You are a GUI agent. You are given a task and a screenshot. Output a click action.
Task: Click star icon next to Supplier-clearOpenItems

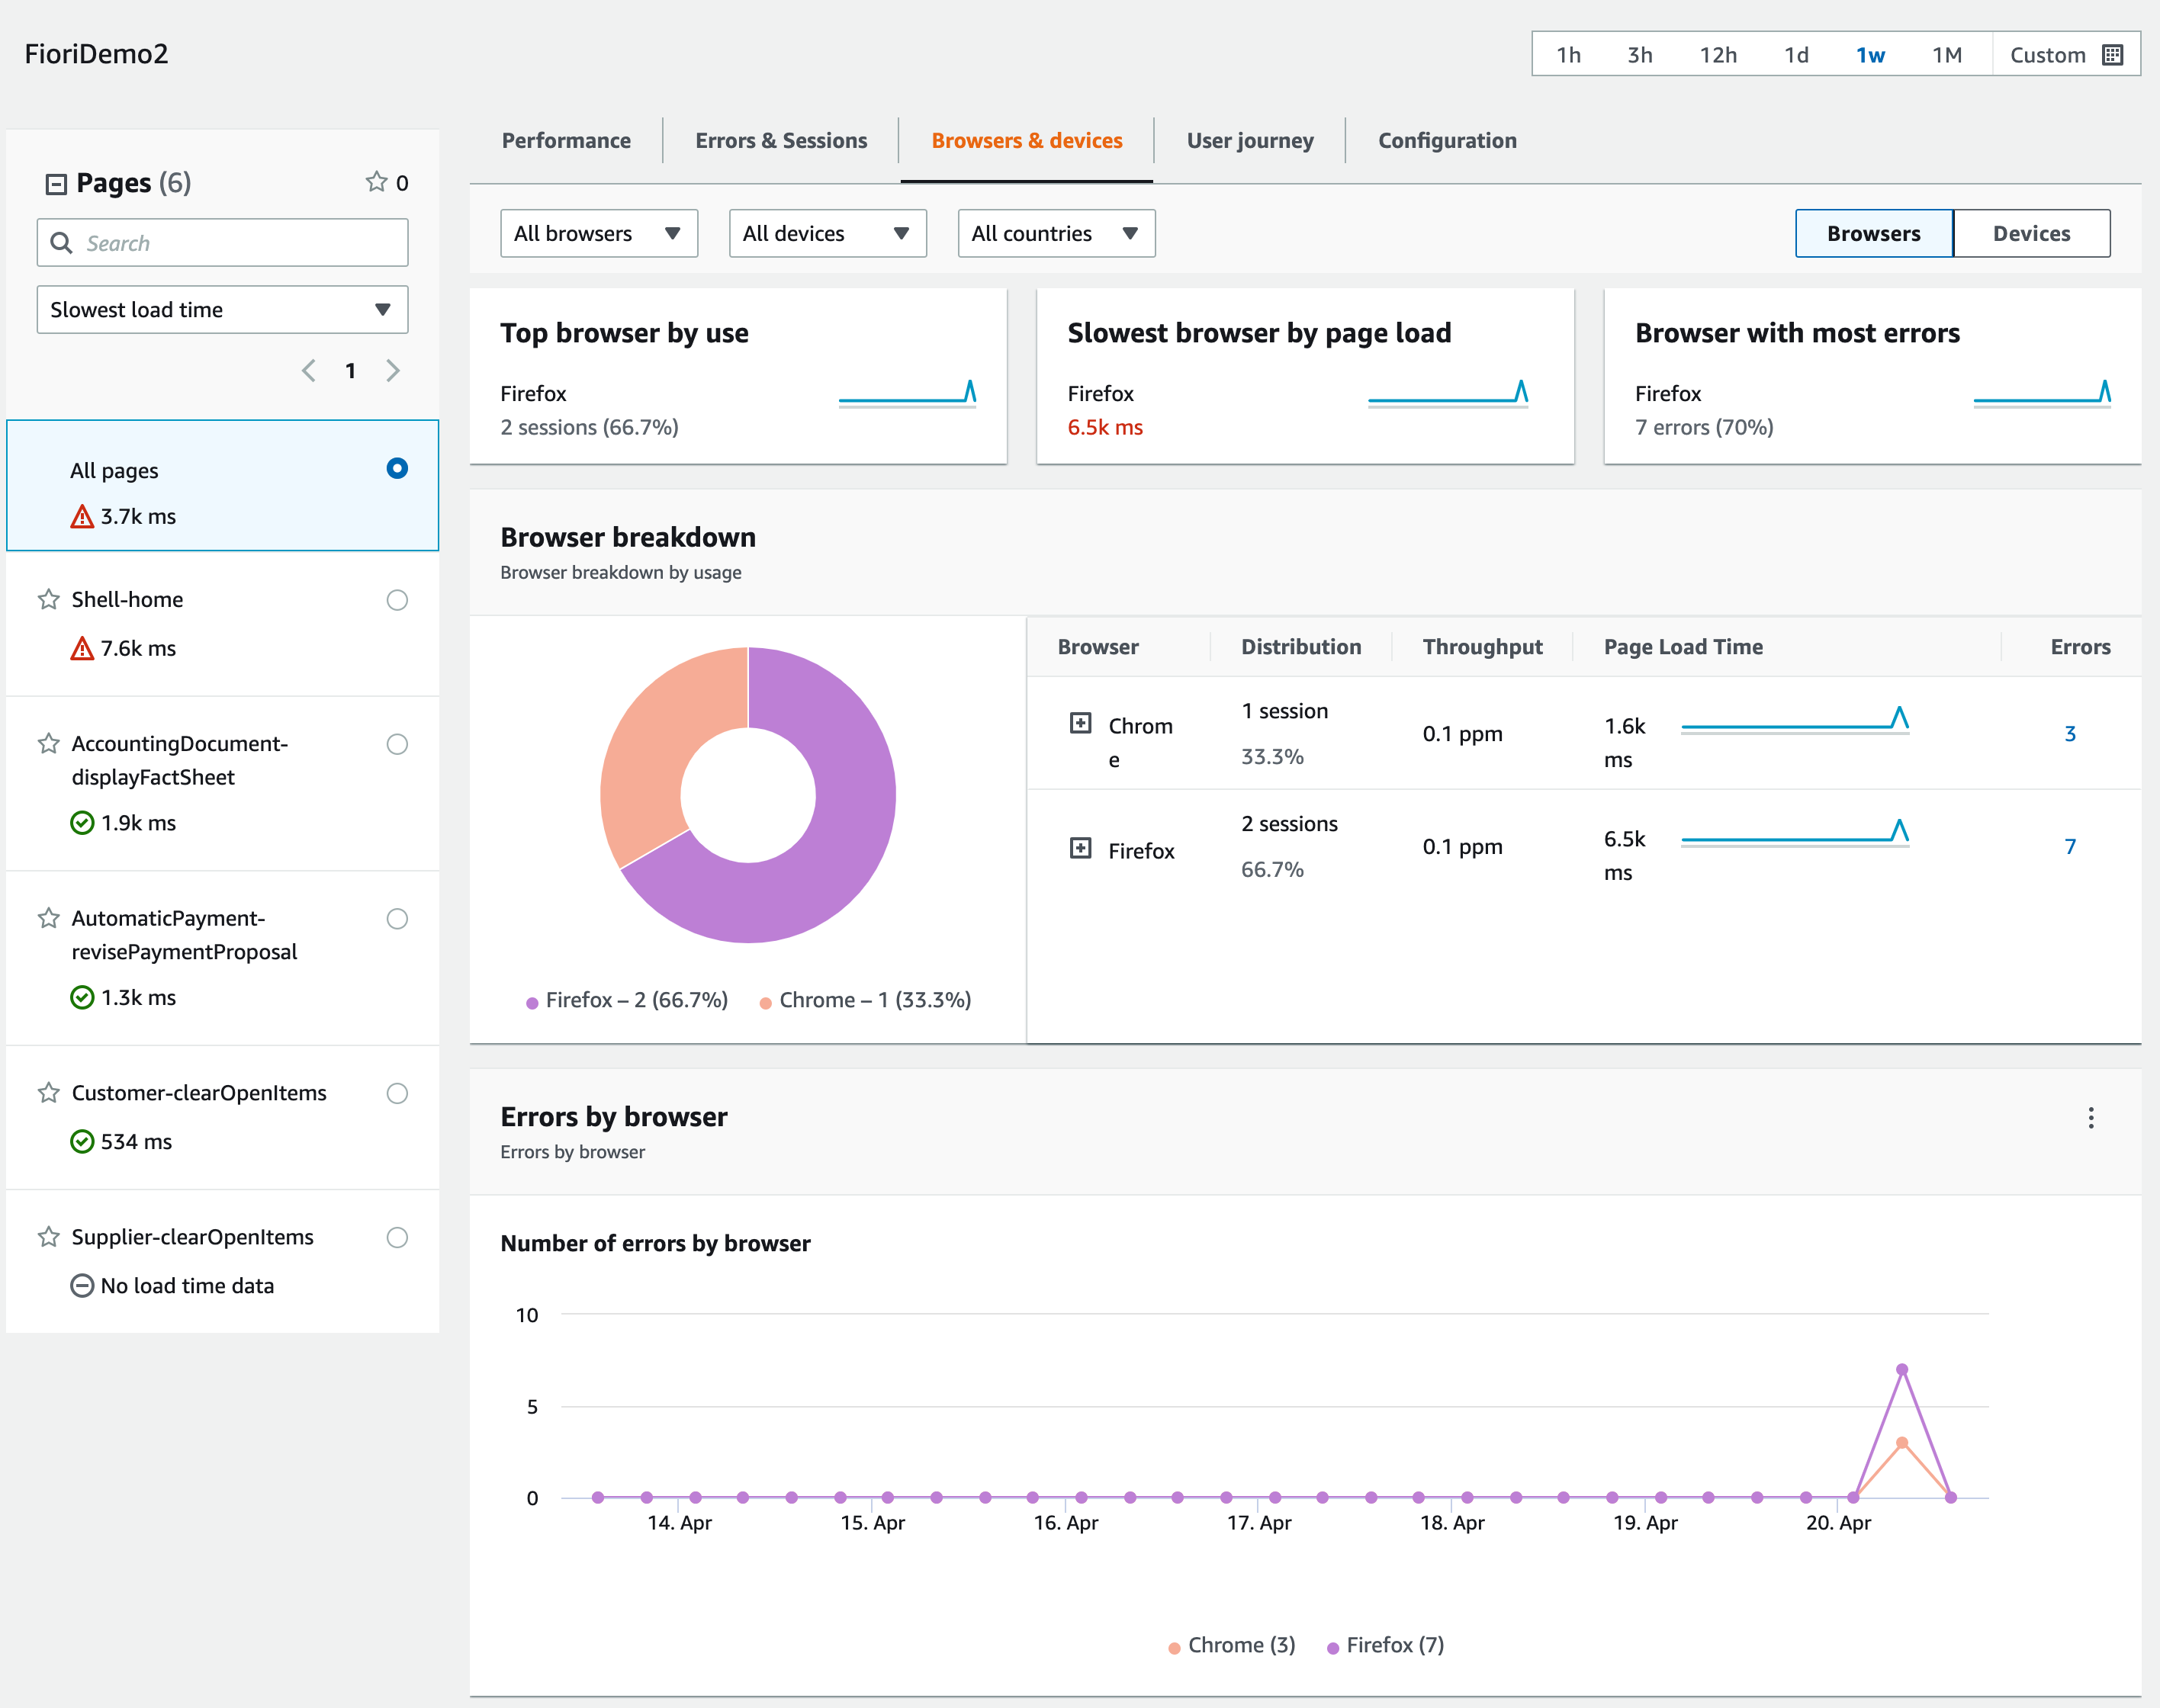(x=48, y=1237)
